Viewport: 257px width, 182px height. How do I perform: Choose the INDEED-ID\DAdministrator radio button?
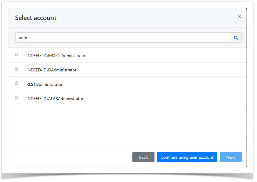point(16,69)
